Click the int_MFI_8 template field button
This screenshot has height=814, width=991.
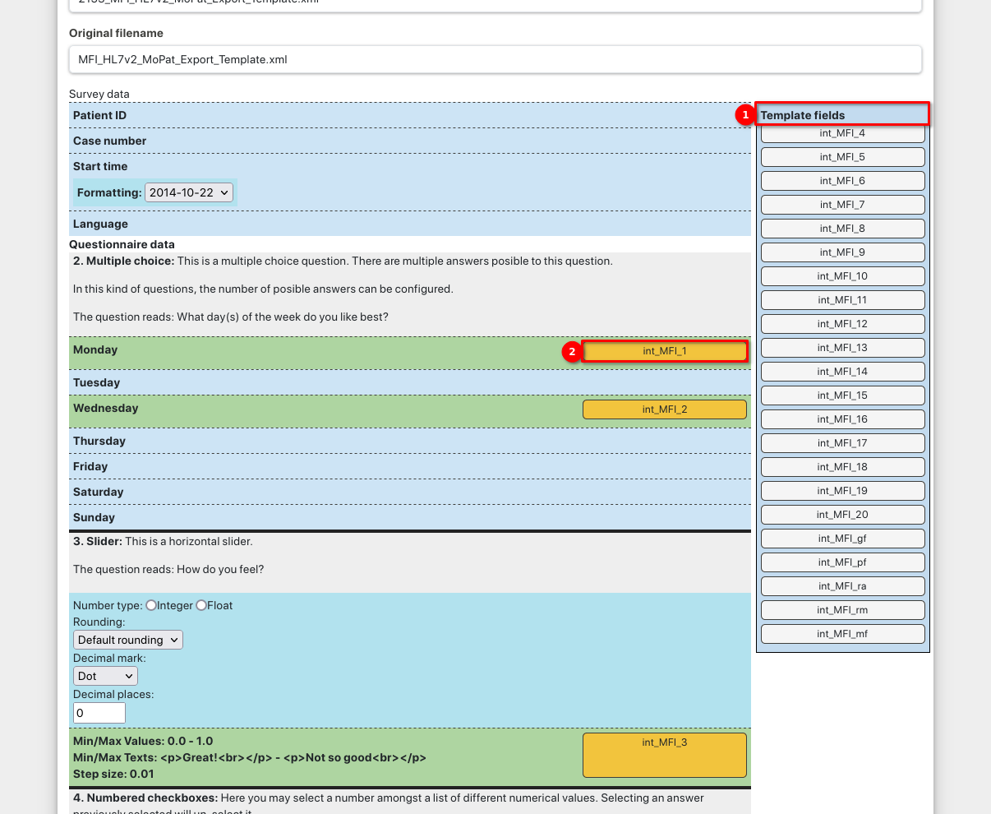point(841,228)
